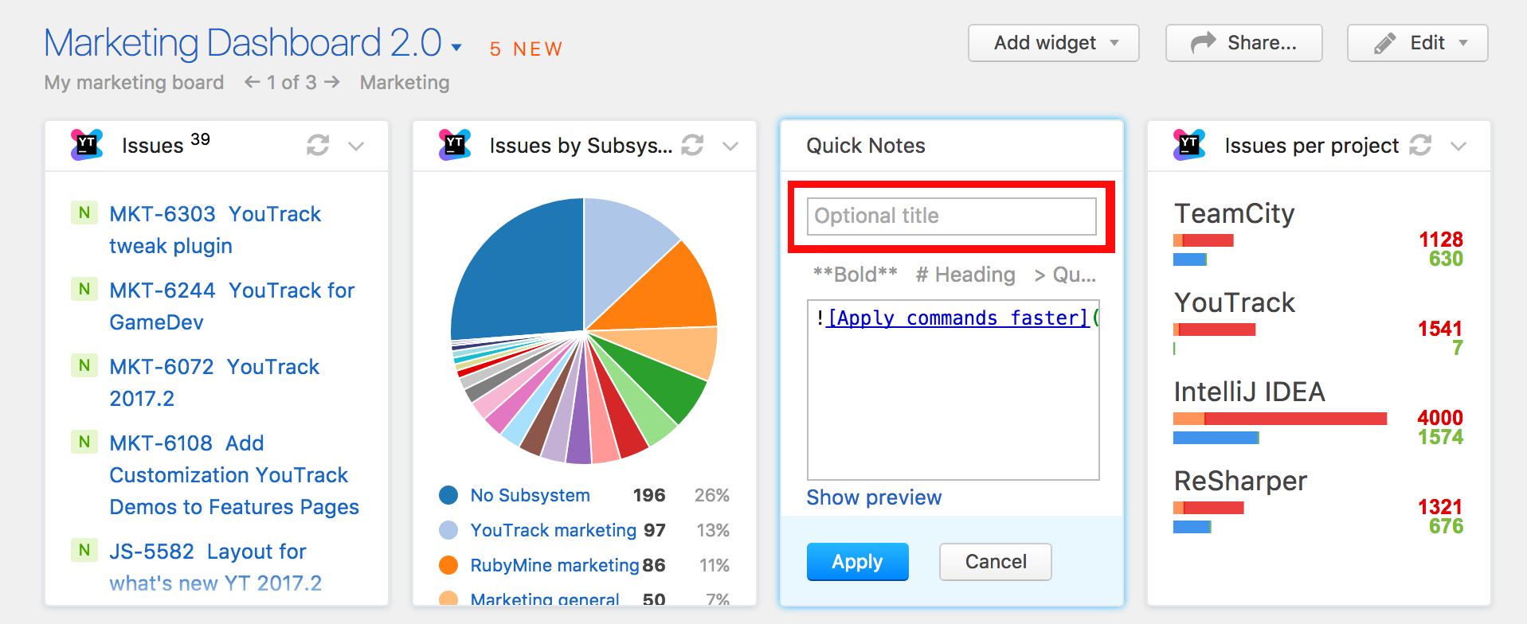Open the Edit dropdown button
This screenshot has height=624, width=1527.
coord(1418,43)
